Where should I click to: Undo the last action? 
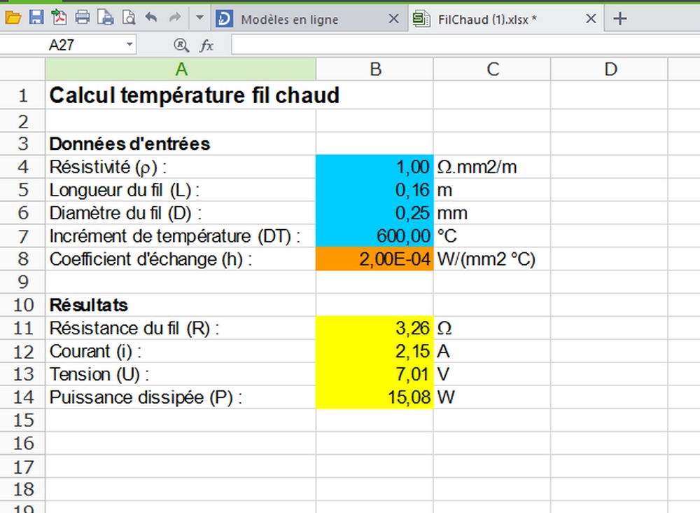pos(151,18)
